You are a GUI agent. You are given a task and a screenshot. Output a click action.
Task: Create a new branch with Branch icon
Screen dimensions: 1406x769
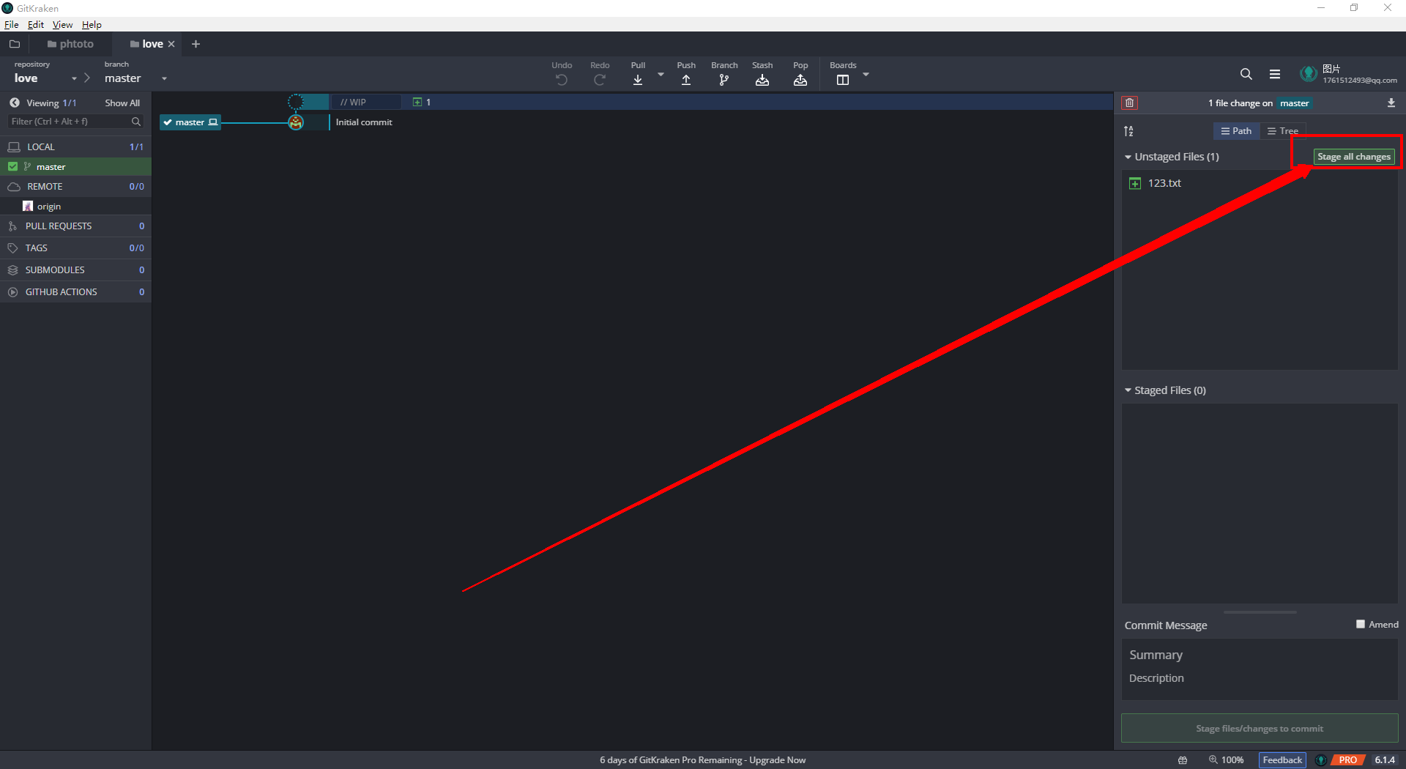point(724,79)
